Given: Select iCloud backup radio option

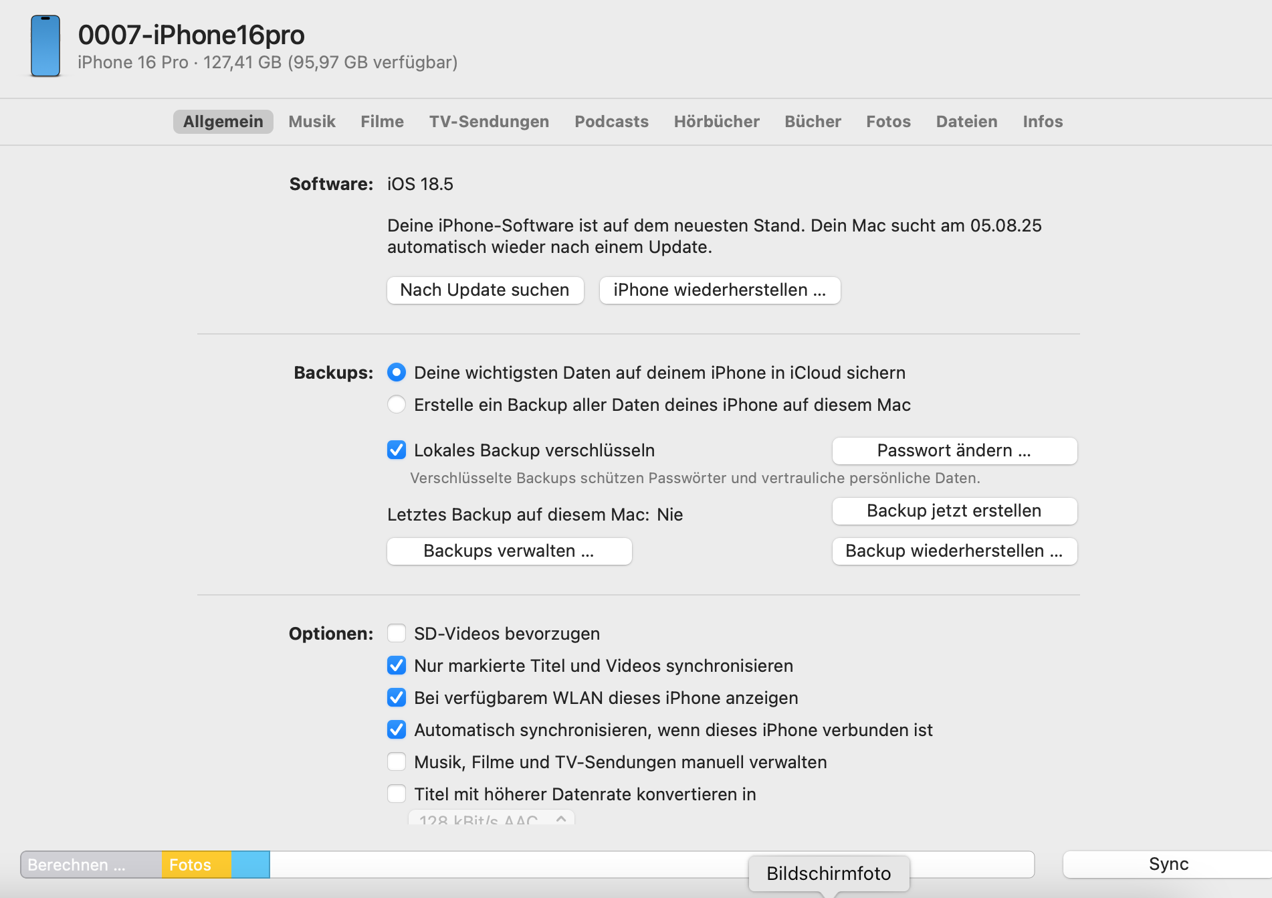Looking at the screenshot, I should [x=397, y=373].
